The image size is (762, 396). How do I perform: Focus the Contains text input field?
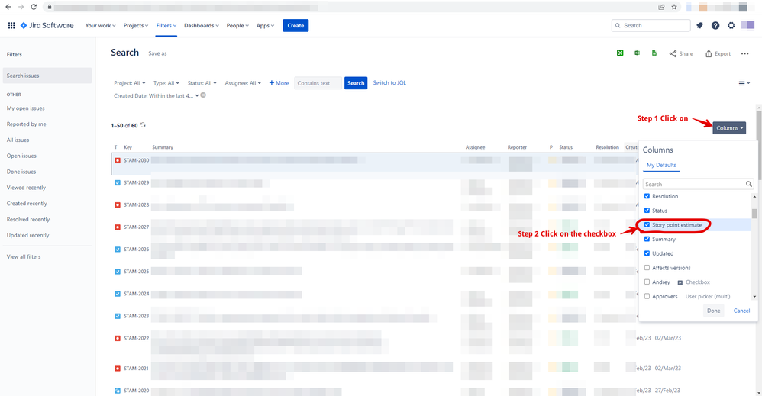(x=318, y=83)
